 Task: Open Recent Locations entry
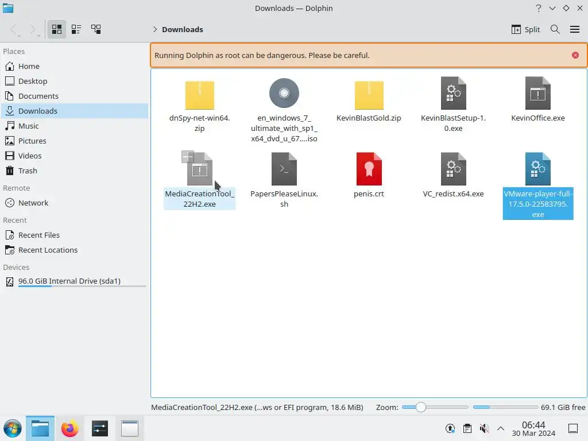75,250
